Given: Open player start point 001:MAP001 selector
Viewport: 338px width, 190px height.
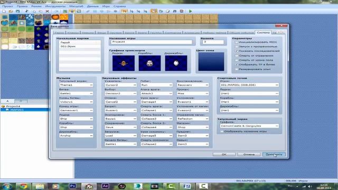Looking at the screenshot, I should (249, 85).
